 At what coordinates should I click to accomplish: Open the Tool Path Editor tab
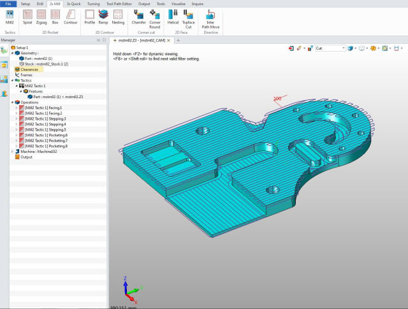click(119, 4)
